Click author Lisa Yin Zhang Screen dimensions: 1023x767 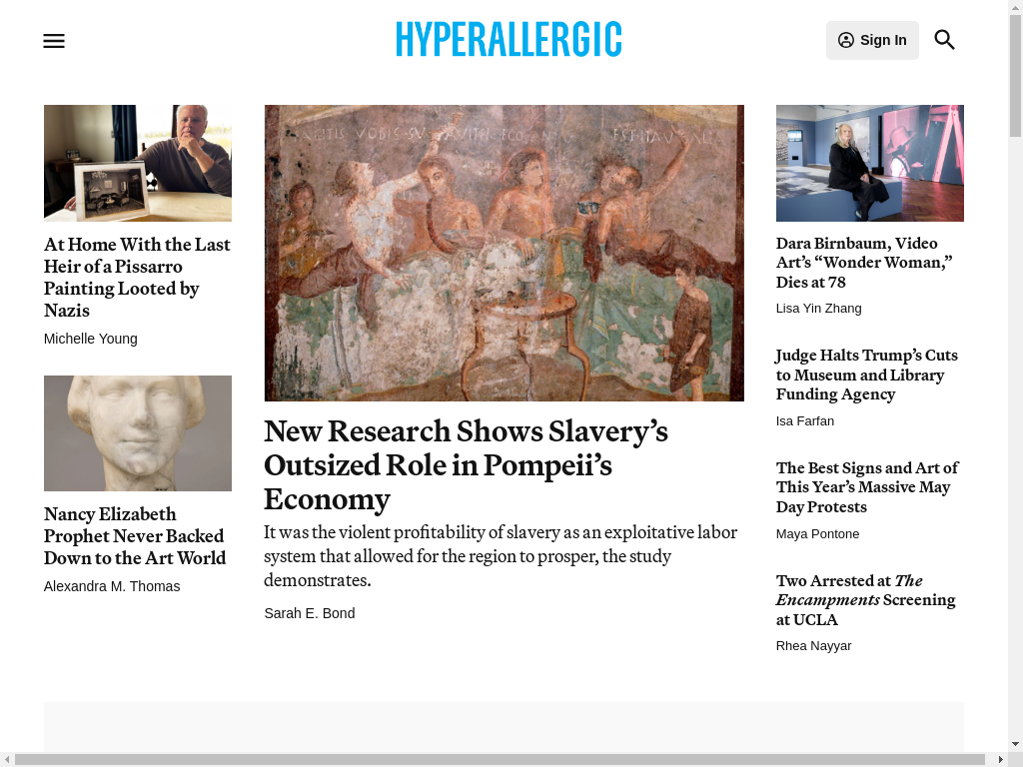[819, 308]
